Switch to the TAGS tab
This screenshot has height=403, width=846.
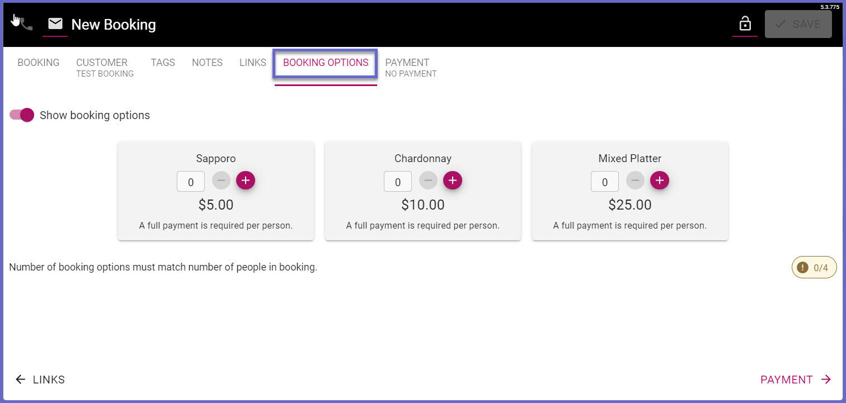point(163,63)
